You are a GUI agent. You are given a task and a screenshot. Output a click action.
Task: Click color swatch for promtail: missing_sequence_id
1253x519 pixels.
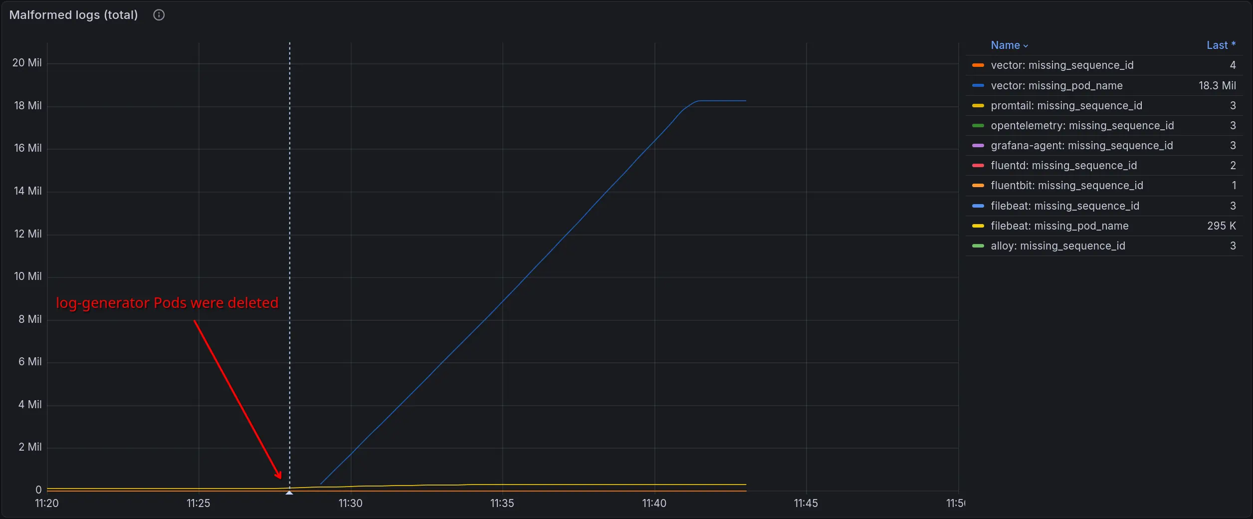(x=978, y=106)
